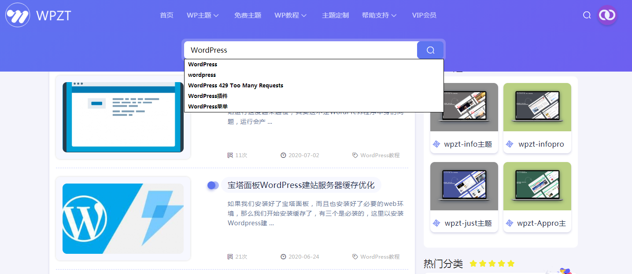Expand the WP教程 dropdown menu
This screenshot has width=632, height=274.
290,15
